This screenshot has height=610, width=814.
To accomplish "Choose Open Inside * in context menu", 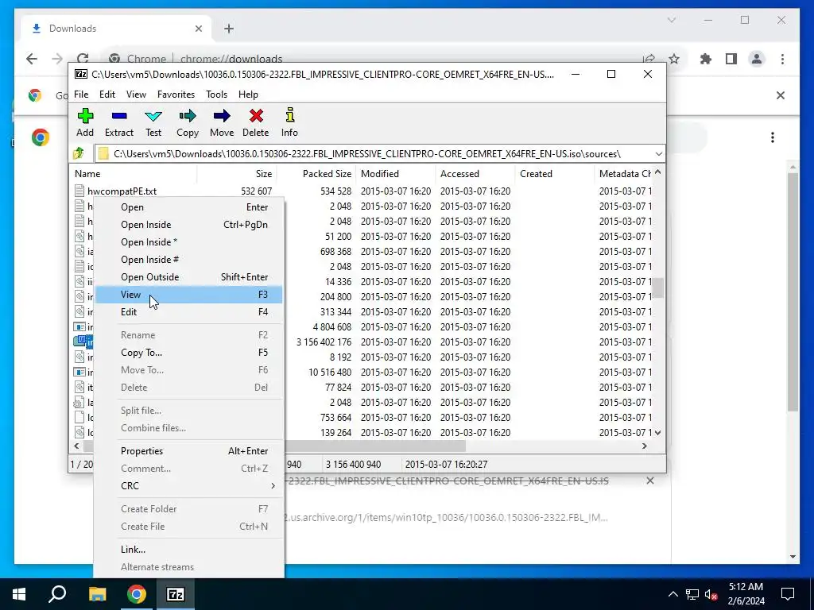I will [188, 242].
